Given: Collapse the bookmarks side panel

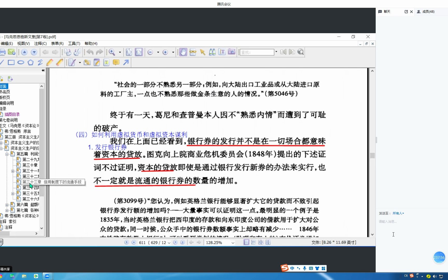Looking at the screenshot, I should [x=43, y=70].
